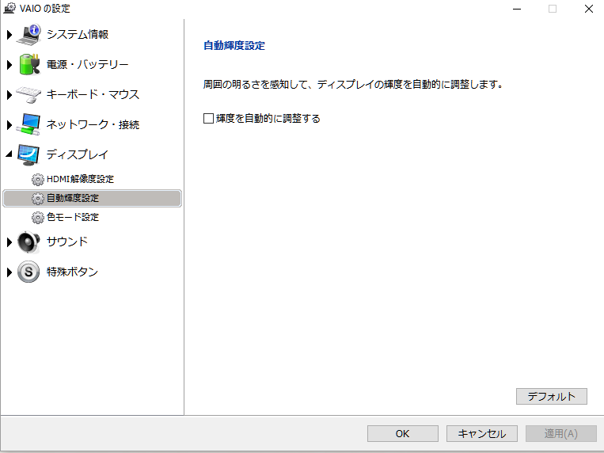Expand the システム情報 tree node arrow
Image resolution: width=604 pixels, height=453 pixels.
9,35
